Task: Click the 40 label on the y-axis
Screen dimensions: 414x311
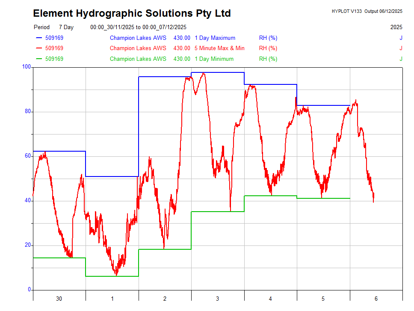Action: coord(28,200)
